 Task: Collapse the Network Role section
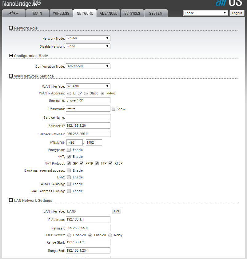coord(11,28)
